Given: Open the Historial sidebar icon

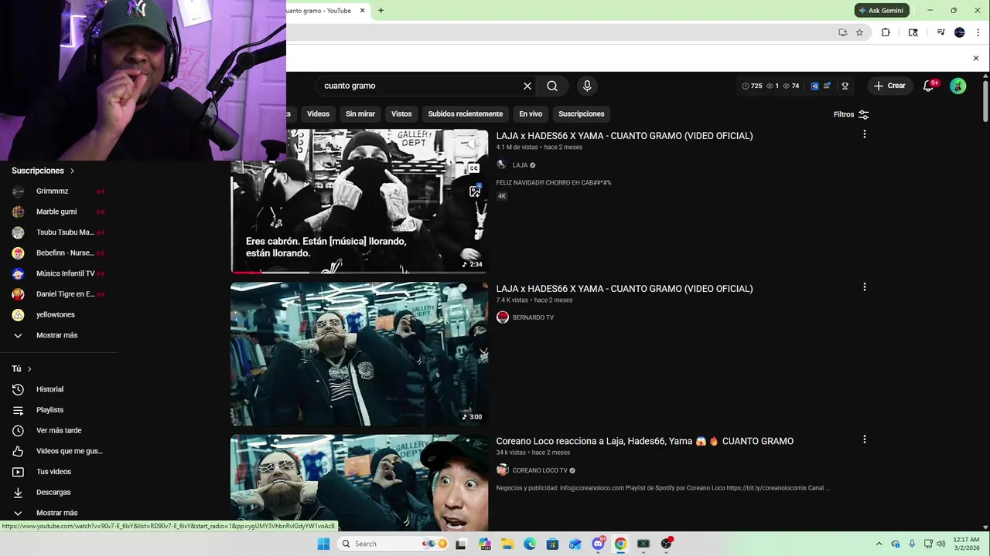Looking at the screenshot, I should click(19, 389).
